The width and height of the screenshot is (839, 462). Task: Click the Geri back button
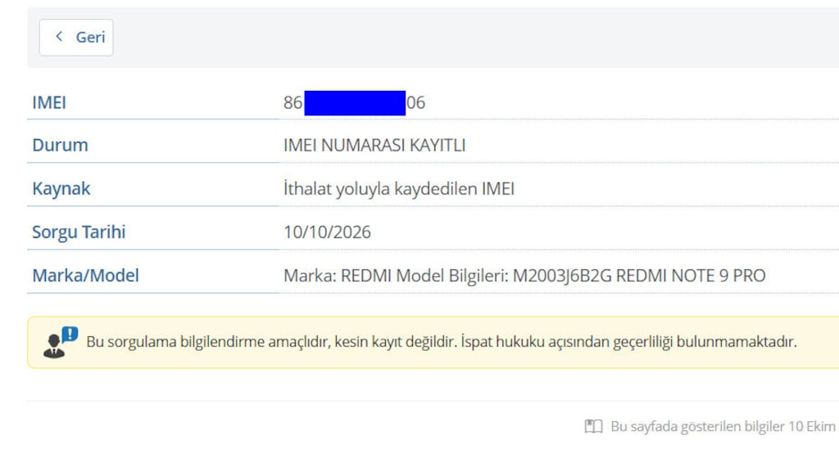(76, 38)
